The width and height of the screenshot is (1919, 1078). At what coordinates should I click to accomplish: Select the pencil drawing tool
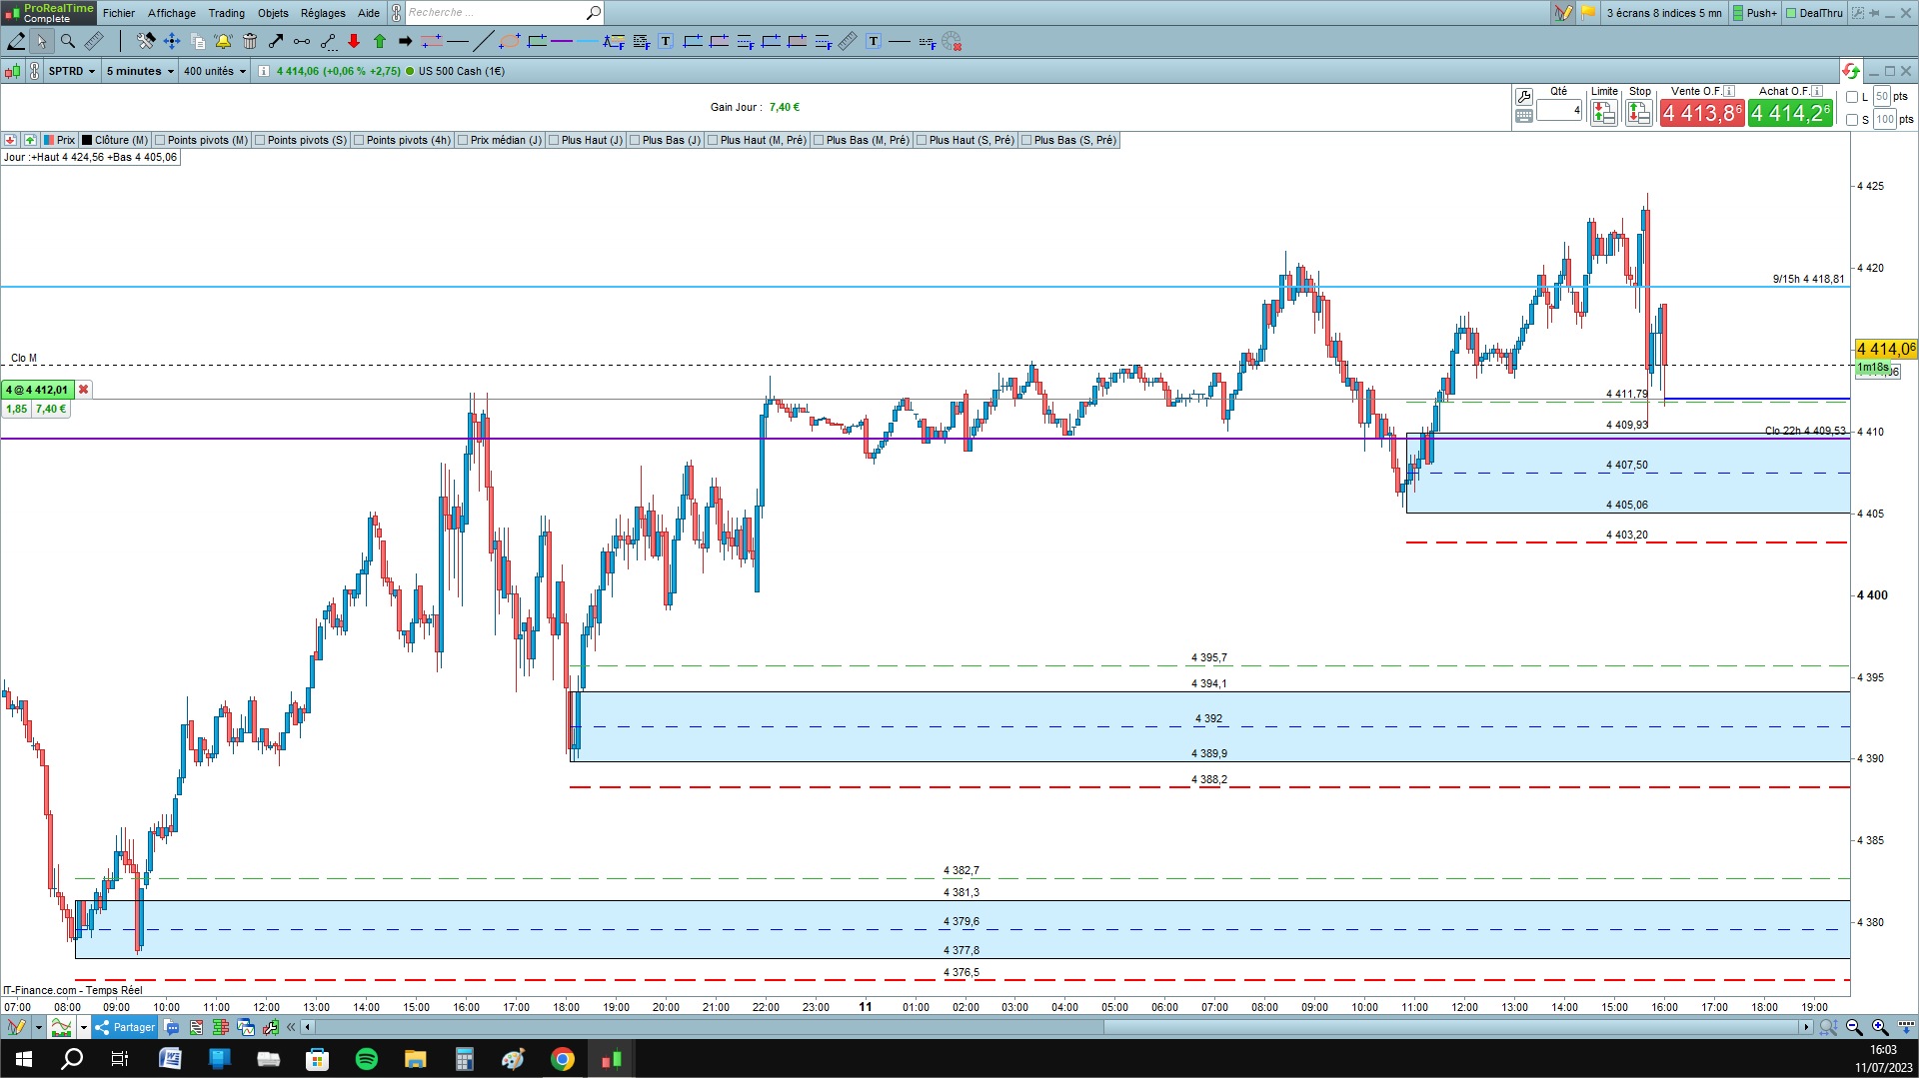click(x=16, y=41)
